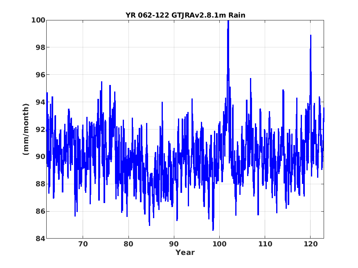Click x-axis tick label '110'
Viewport: 358px width, 268px height.
coord(265,244)
